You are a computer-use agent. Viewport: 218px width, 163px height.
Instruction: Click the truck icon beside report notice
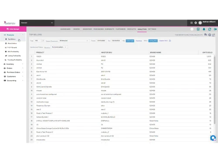tap(206, 35)
